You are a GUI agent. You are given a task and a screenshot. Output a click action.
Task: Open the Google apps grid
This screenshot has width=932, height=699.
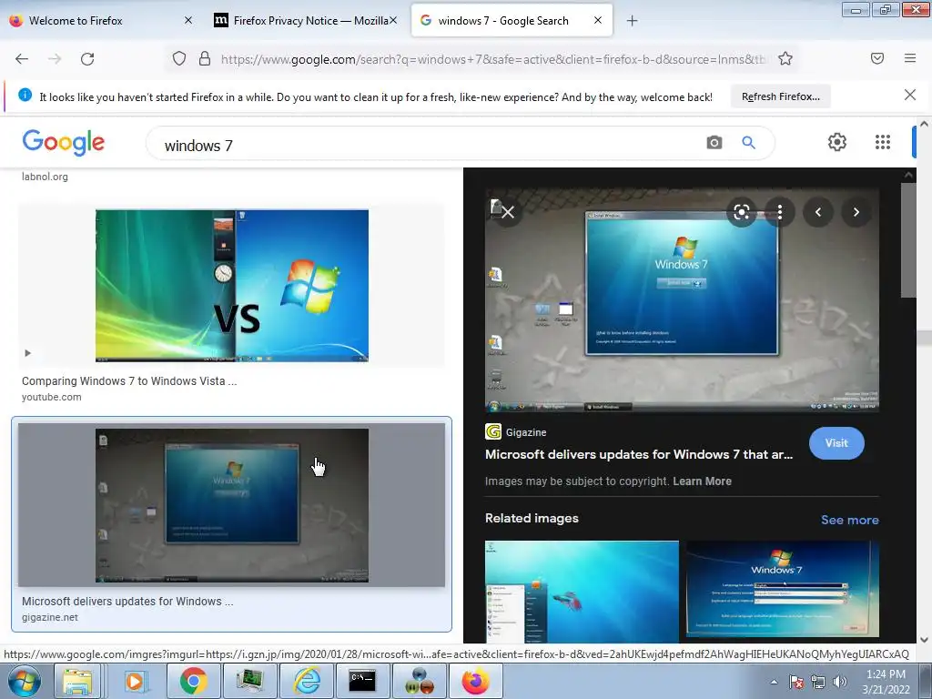pos(883,142)
